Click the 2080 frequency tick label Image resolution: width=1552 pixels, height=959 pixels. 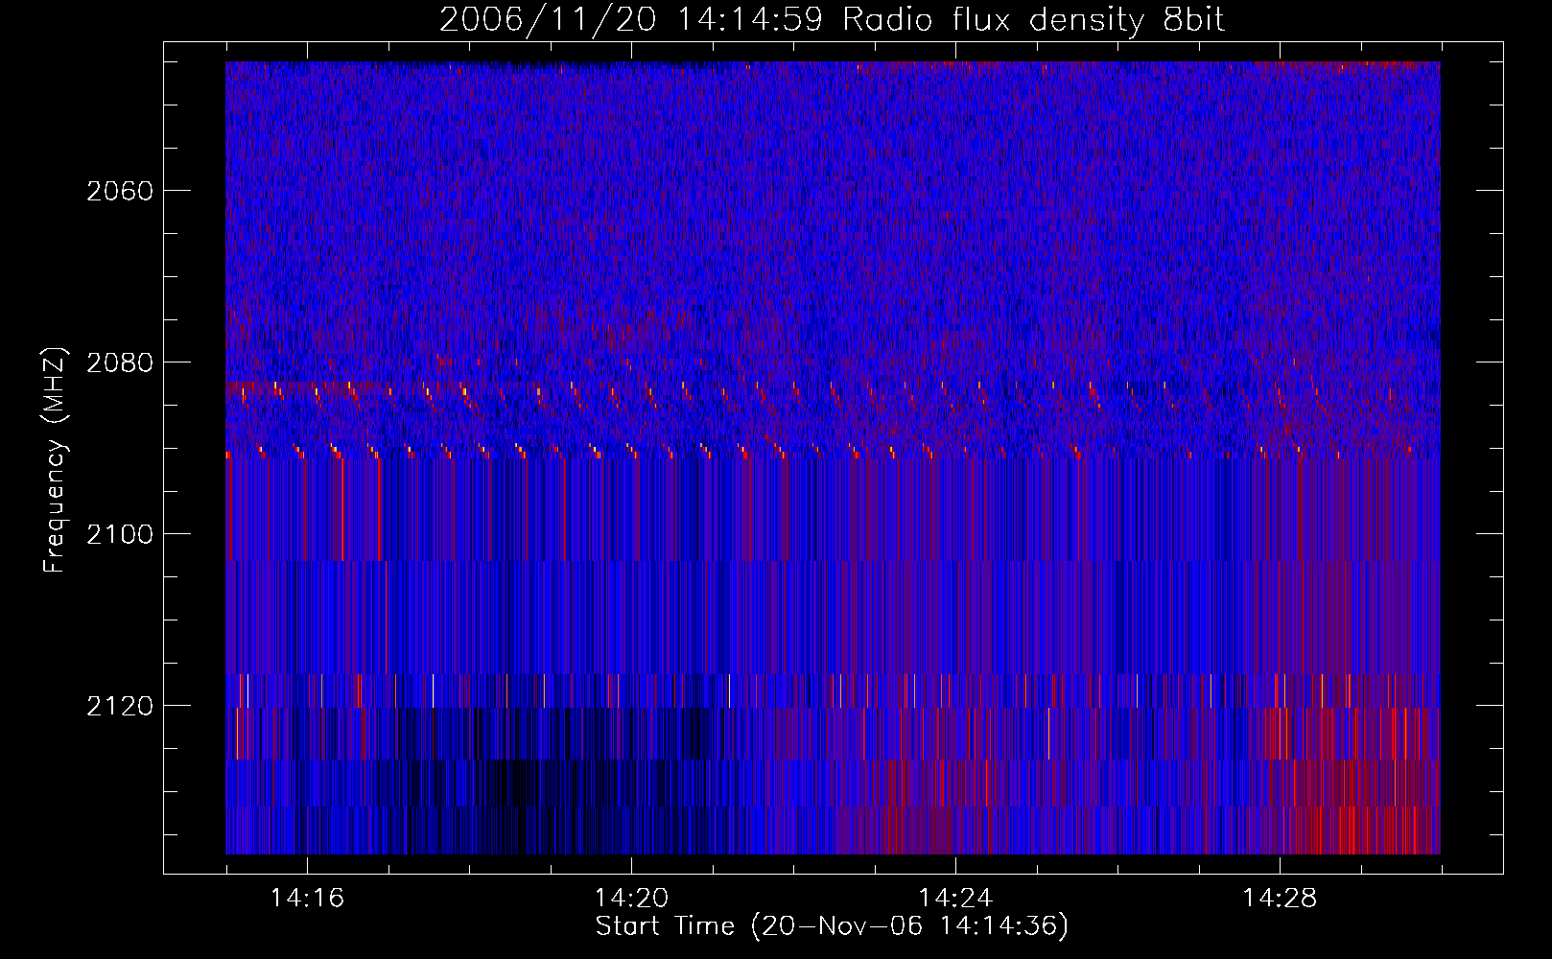(x=120, y=363)
